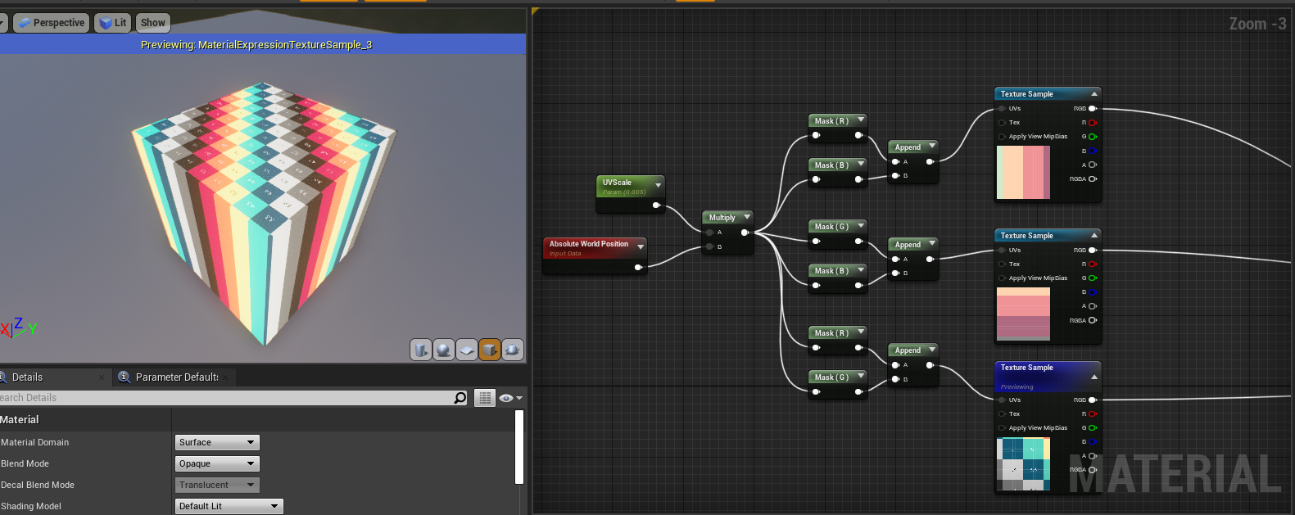
Task: Open the property matrix grid icon
Action: point(486,398)
